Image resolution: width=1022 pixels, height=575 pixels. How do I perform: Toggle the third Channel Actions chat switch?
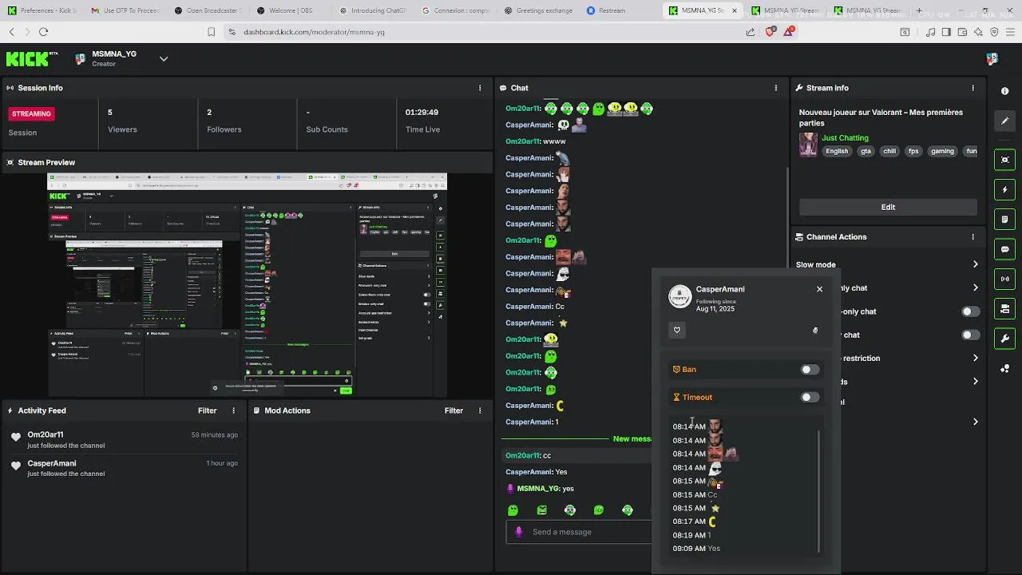(970, 311)
